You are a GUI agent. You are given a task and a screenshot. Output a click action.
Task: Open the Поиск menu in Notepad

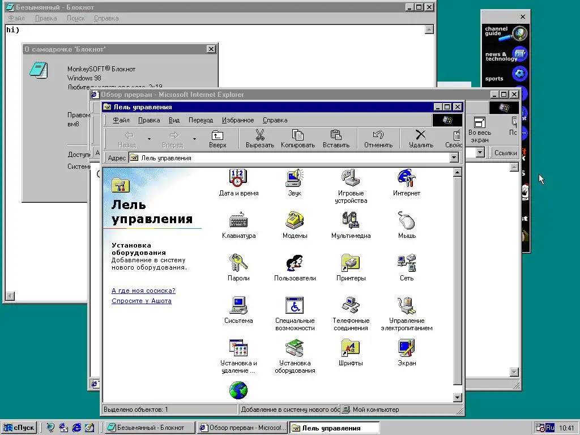click(x=76, y=18)
